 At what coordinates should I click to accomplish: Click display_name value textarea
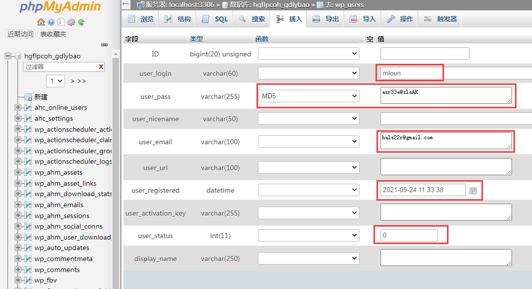446,258
